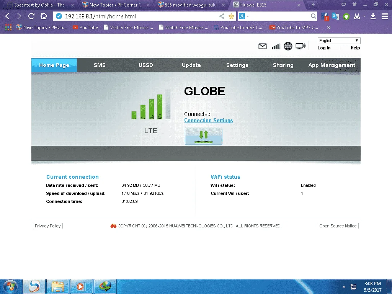
Task: Switch to Speedtest by Ookla tab
Action: (39, 5)
